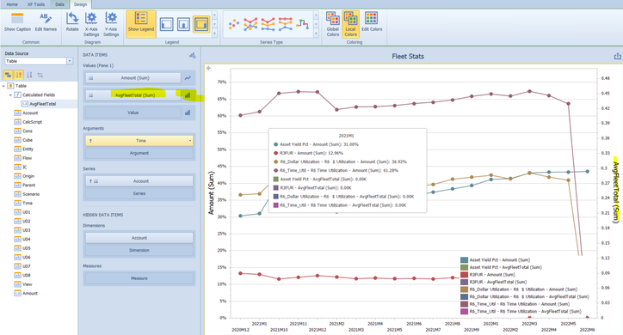Viewport: 623px width, 335px height.
Task: Toggle the Local Colors option
Action: coord(350,24)
